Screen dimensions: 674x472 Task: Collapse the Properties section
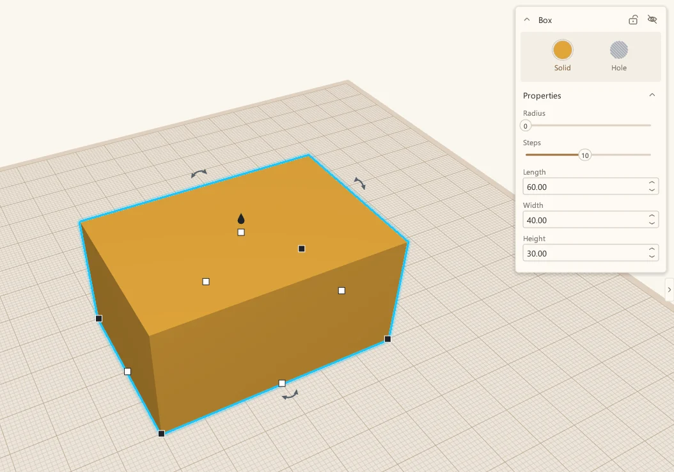(x=652, y=95)
